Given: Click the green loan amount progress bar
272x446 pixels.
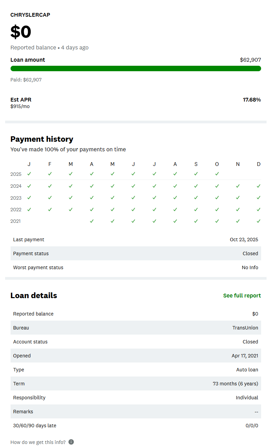Looking at the screenshot, I should pos(135,68).
